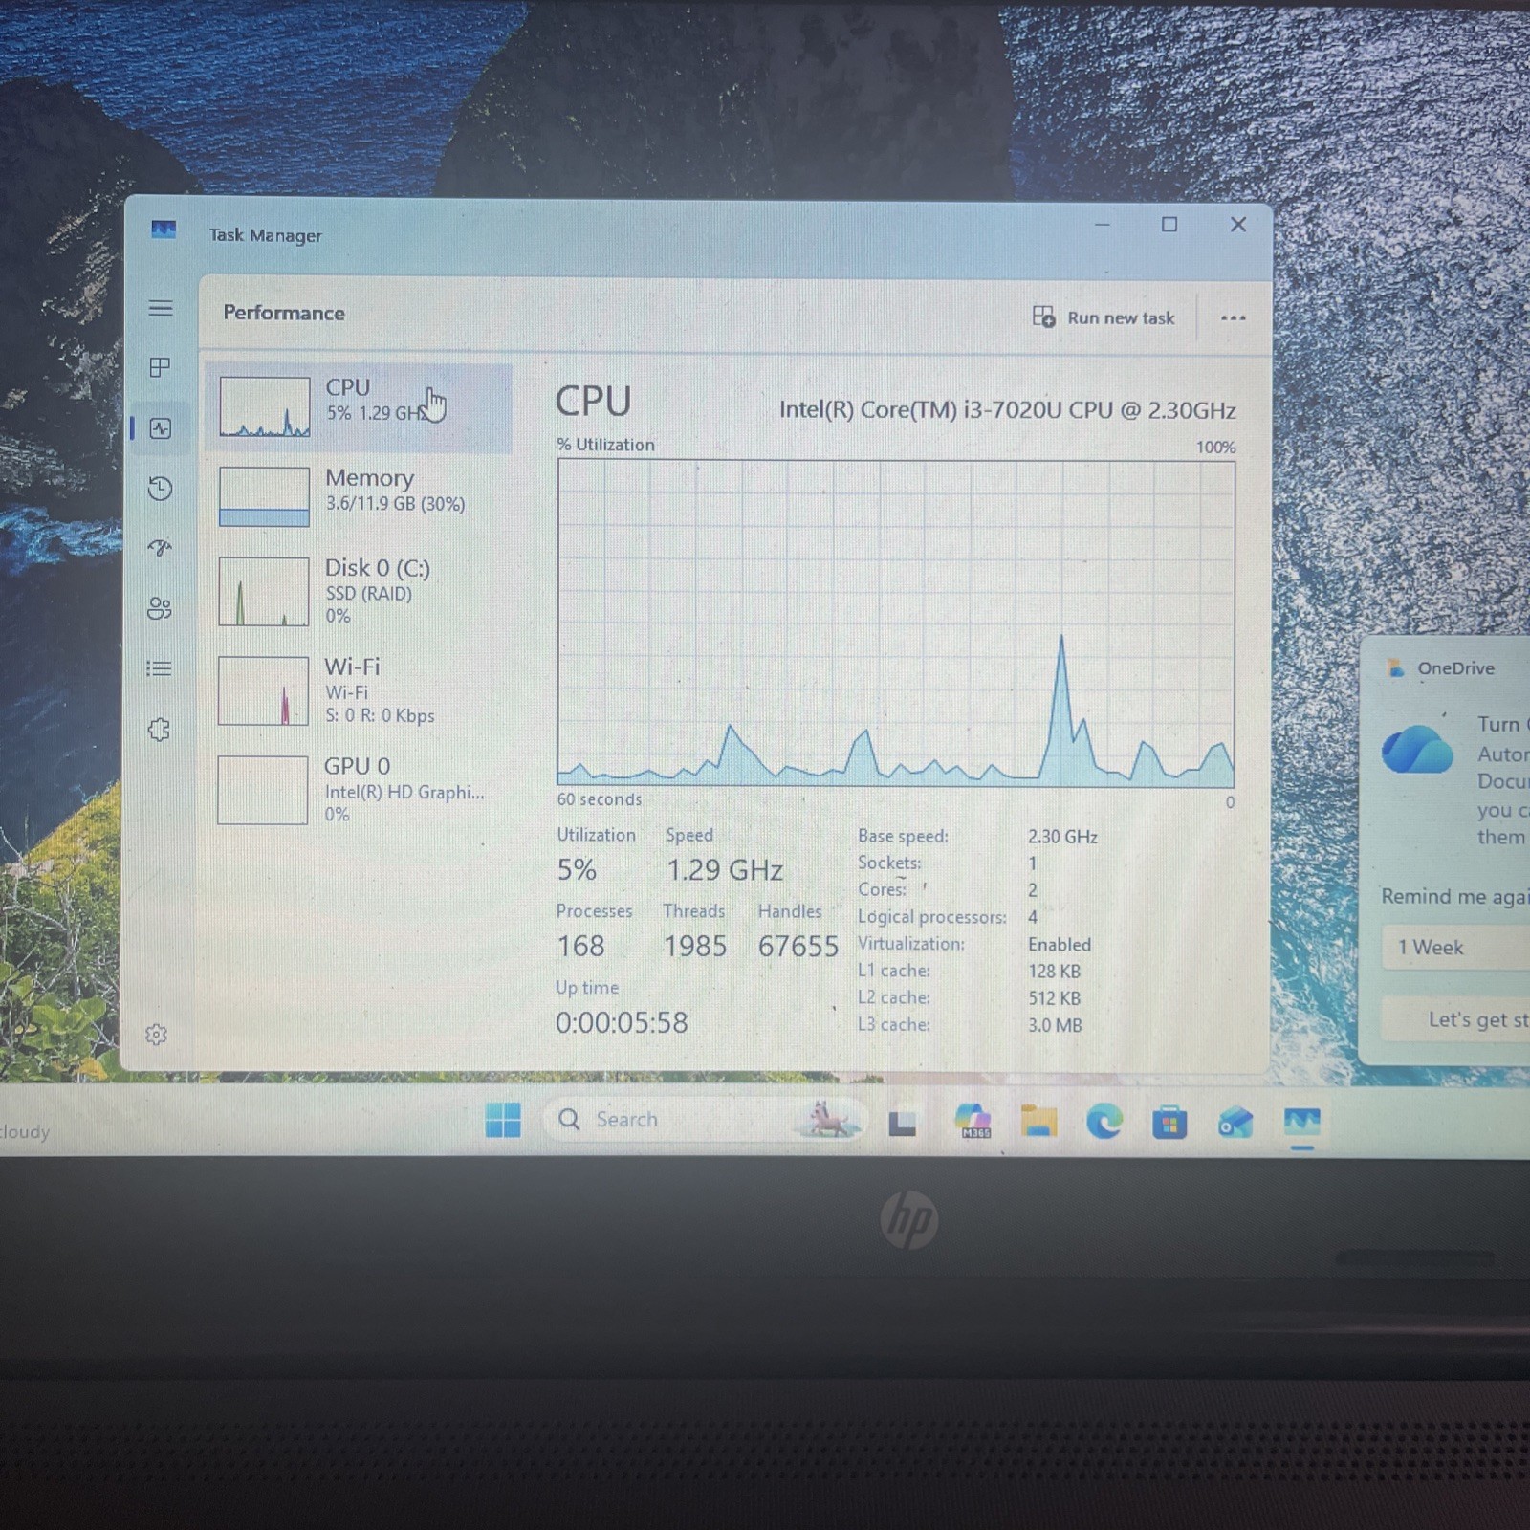Viewport: 1530px width, 1530px height.
Task: Open the Services puzzle icon in sidebar
Action: 160,730
